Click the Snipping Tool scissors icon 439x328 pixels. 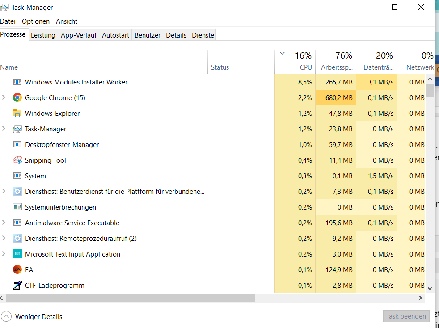(x=17, y=160)
